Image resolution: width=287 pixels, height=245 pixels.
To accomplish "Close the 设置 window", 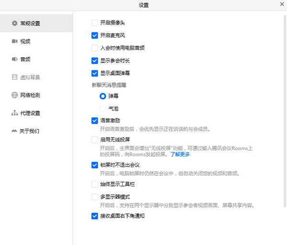I will [282, 4].
